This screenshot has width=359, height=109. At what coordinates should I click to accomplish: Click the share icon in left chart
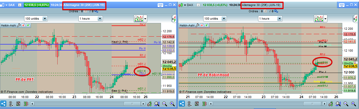pyautogui.click(x=4, y=104)
